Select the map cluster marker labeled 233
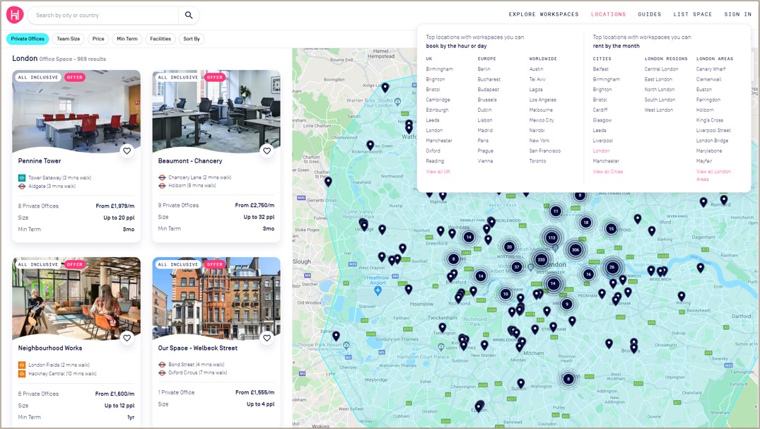This screenshot has height=429, width=760. pyautogui.click(x=542, y=259)
